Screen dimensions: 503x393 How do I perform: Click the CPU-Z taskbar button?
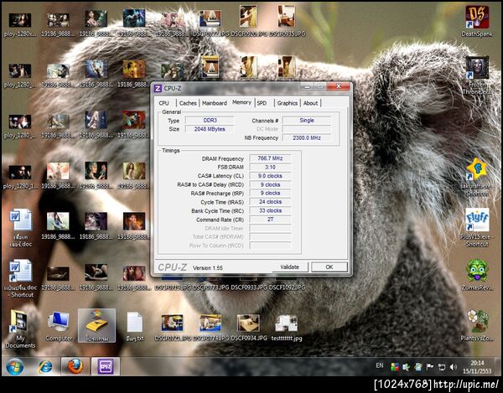tap(106, 366)
